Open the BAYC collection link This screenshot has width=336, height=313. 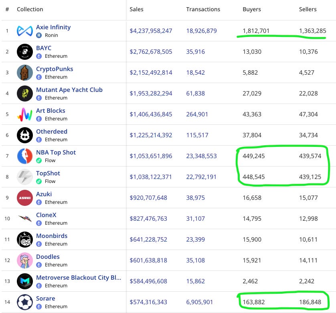(44, 48)
